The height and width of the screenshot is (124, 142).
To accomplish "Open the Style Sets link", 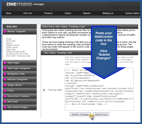I will tap(11, 41).
